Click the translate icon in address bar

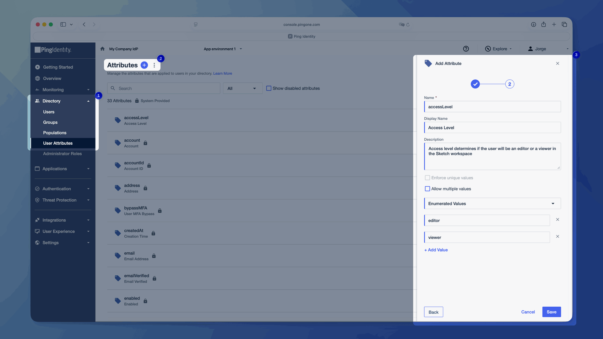[401, 24]
